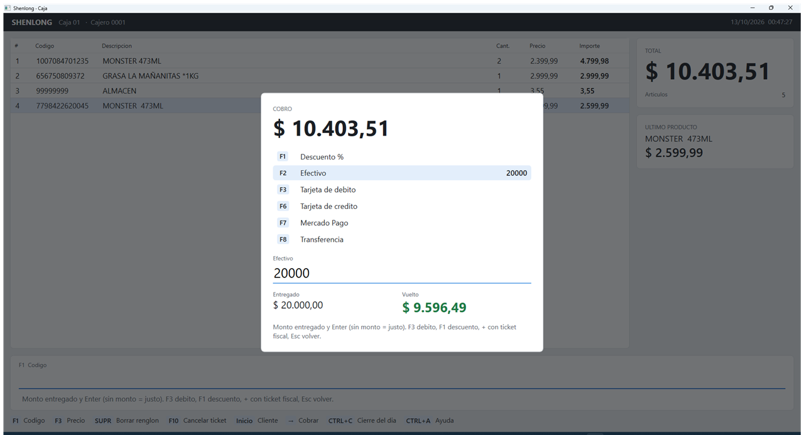Click the Cant. column header
Viewport: 804px width, 435px height.
coord(503,46)
